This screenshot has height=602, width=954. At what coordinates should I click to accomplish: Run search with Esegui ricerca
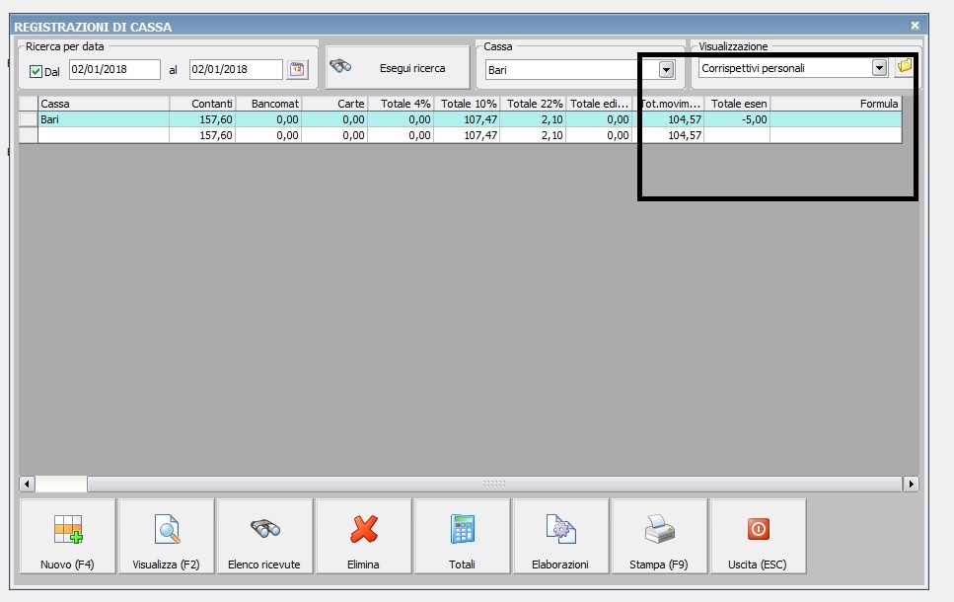pyautogui.click(x=398, y=67)
